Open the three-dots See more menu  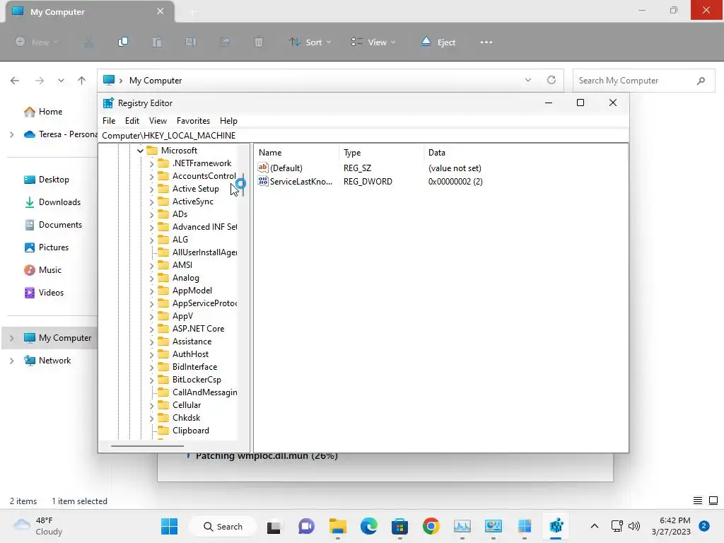486,42
